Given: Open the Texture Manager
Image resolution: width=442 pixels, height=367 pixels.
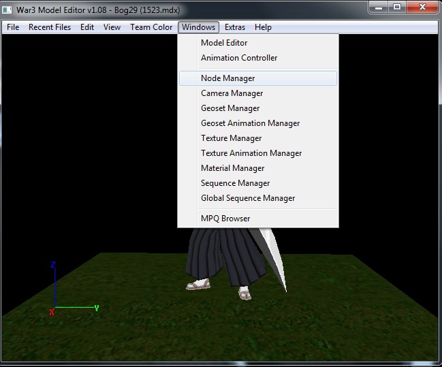Looking at the screenshot, I should [258, 138].
